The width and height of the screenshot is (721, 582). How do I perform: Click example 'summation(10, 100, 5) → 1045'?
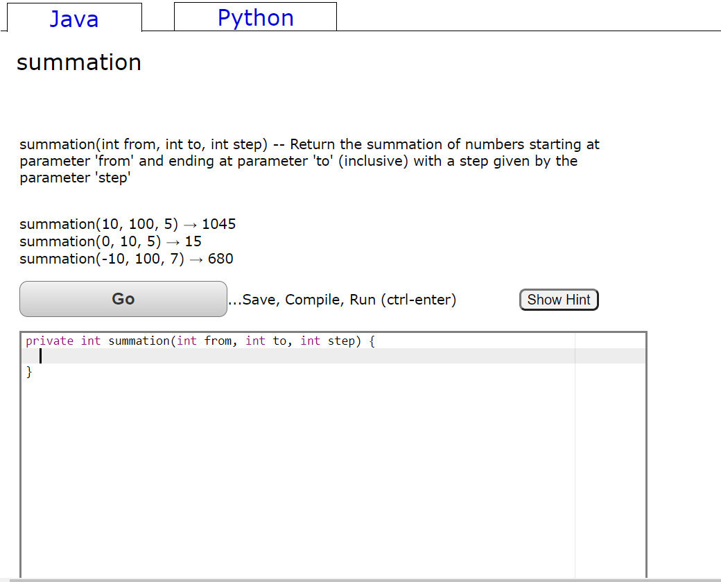click(x=128, y=224)
